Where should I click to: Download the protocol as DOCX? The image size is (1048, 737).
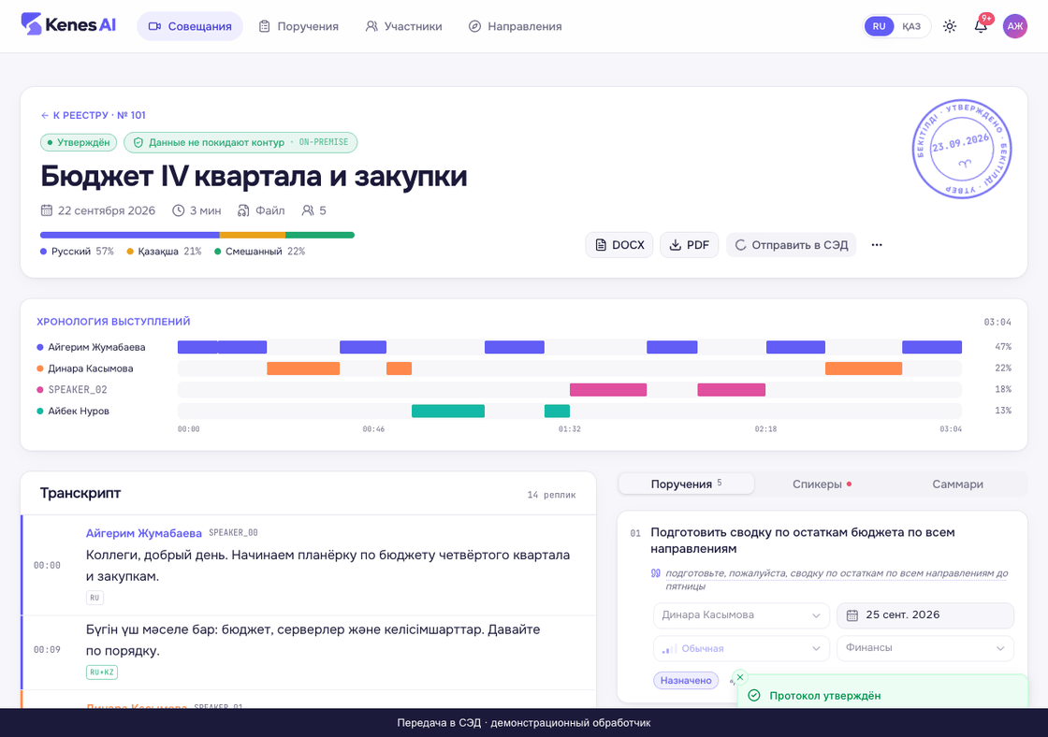point(619,244)
